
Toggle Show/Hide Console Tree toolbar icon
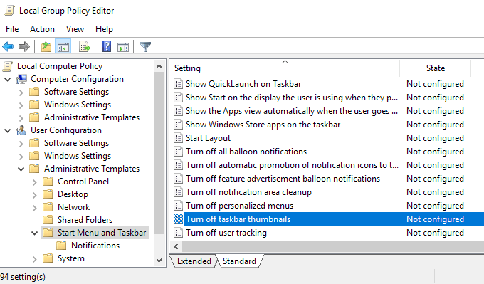coord(63,47)
